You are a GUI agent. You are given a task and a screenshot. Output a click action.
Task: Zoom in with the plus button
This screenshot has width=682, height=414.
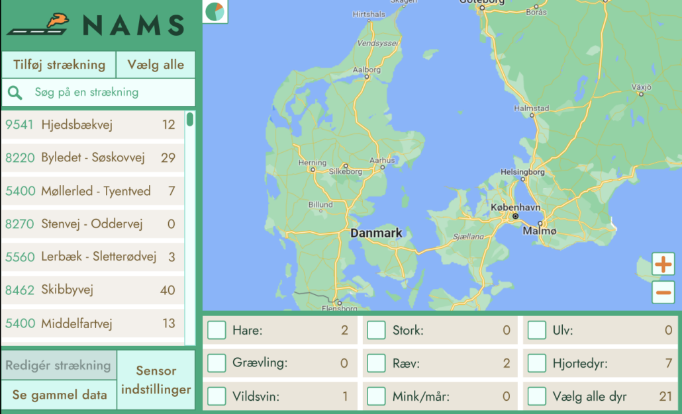pos(663,265)
